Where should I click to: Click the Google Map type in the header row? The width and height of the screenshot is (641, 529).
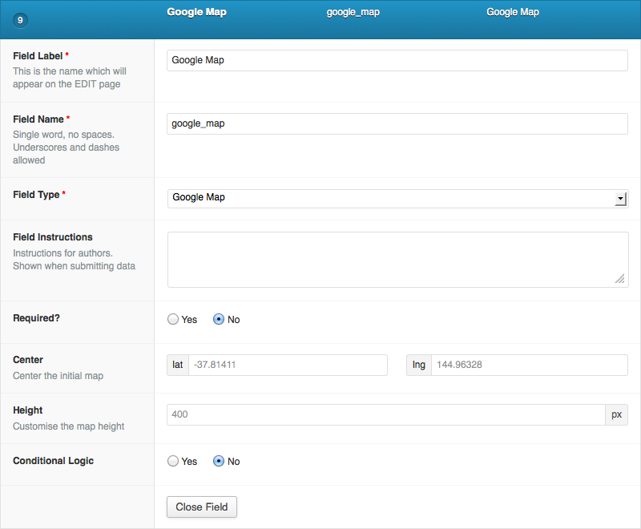[x=513, y=12]
